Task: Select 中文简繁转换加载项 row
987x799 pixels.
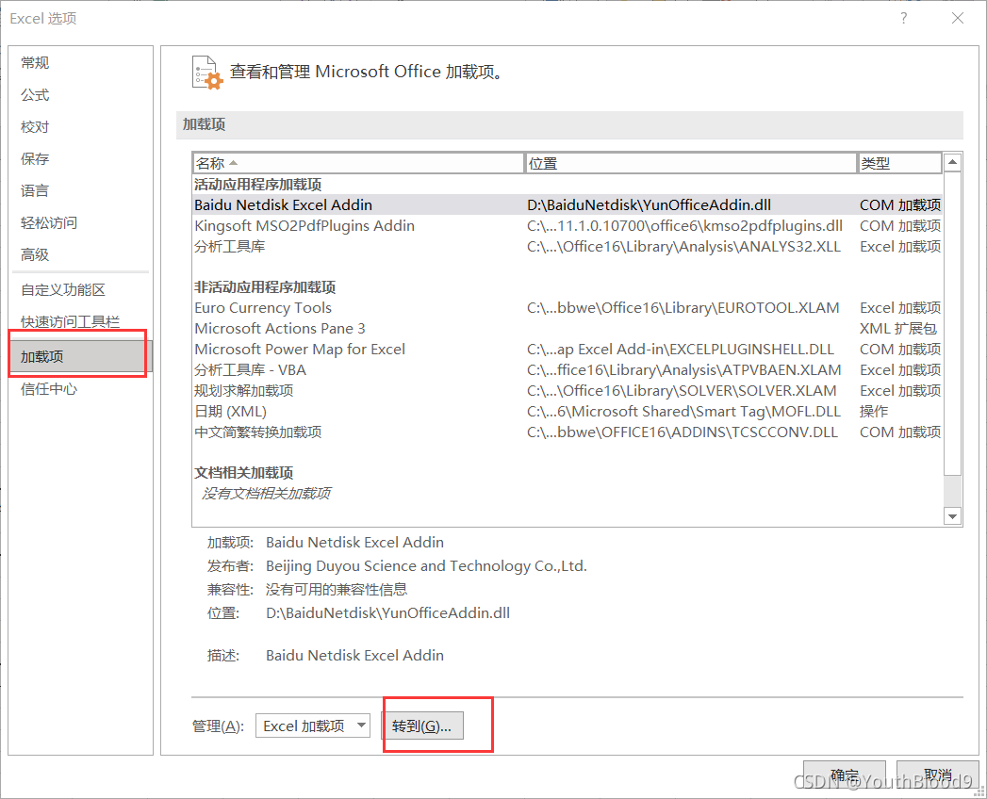Action: [568, 432]
